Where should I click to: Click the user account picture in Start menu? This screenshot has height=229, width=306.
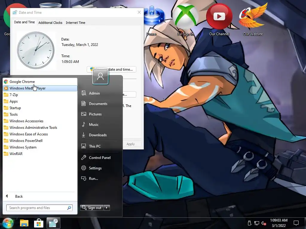pyautogui.click(x=100, y=77)
